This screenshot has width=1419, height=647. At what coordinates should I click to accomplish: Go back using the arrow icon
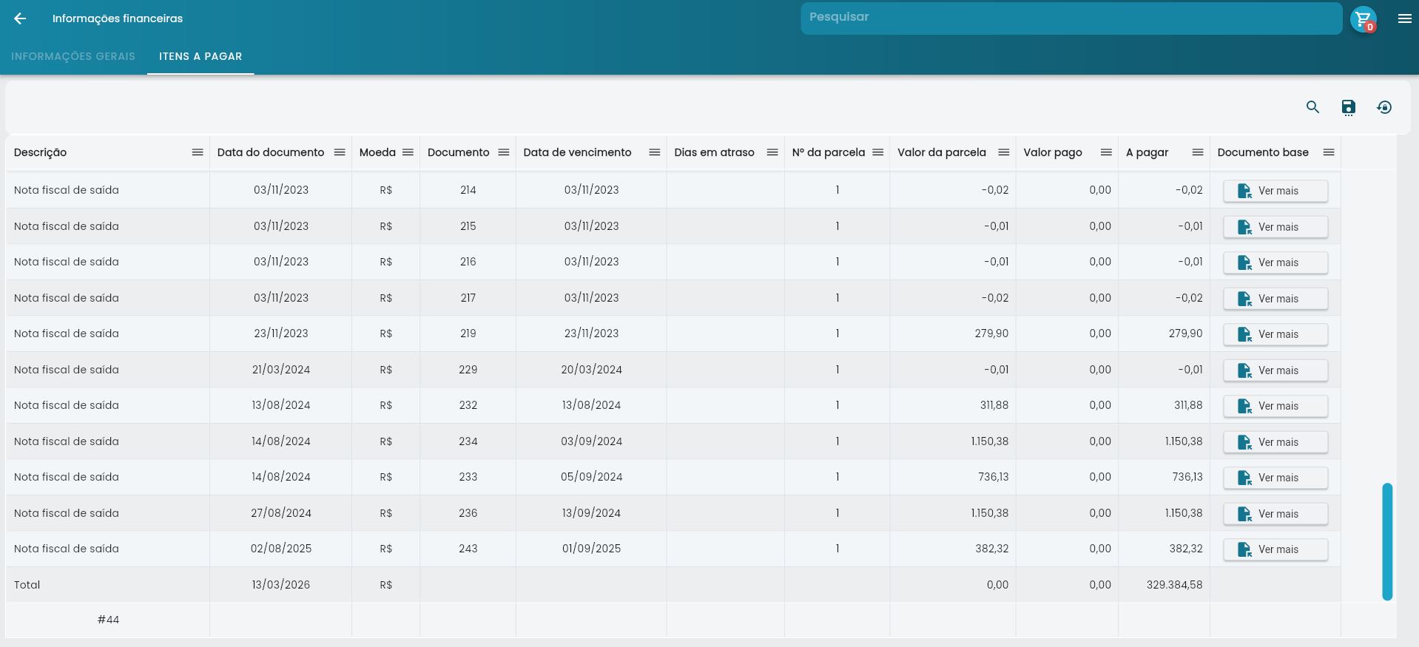pyautogui.click(x=20, y=18)
